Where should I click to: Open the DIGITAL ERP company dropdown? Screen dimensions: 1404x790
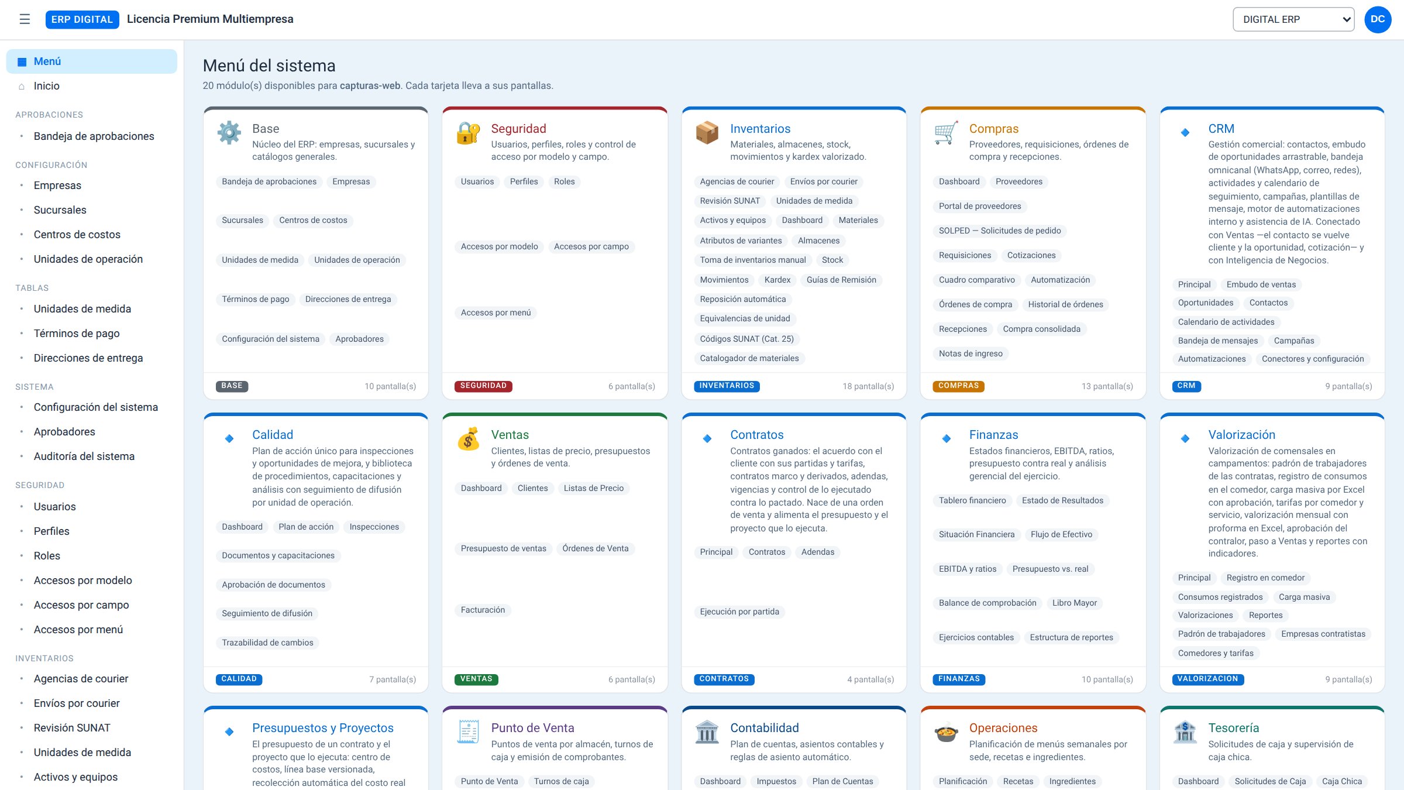(1293, 19)
